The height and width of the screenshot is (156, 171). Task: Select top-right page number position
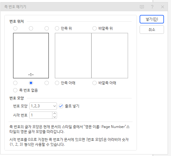47,28
